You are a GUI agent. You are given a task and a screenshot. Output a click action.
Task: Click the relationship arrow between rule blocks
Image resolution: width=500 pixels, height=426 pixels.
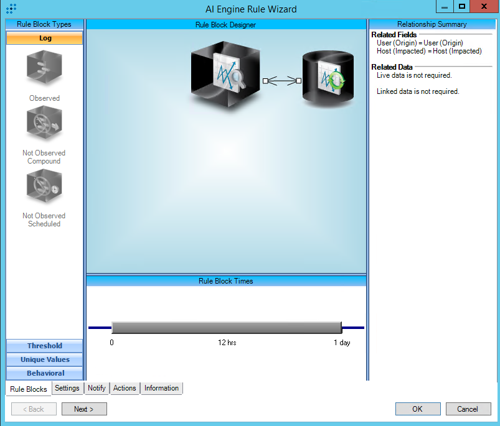281,80
